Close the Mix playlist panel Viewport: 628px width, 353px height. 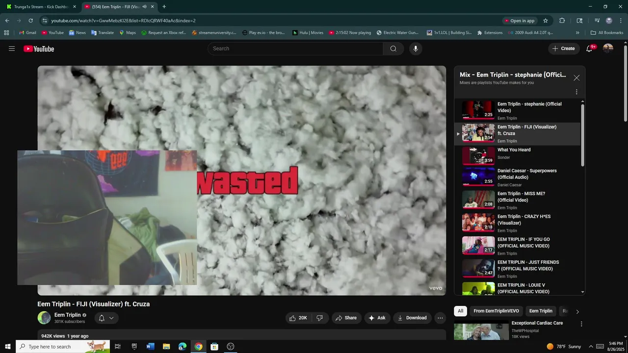pyautogui.click(x=576, y=78)
